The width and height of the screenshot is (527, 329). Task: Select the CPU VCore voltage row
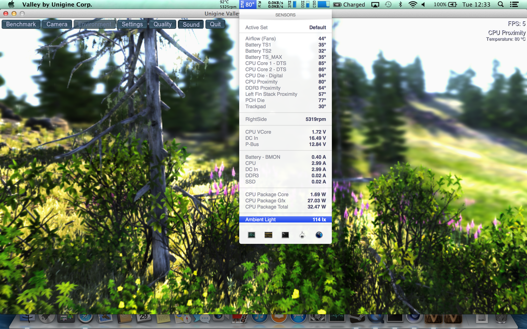pyautogui.click(x=285, y=132)
